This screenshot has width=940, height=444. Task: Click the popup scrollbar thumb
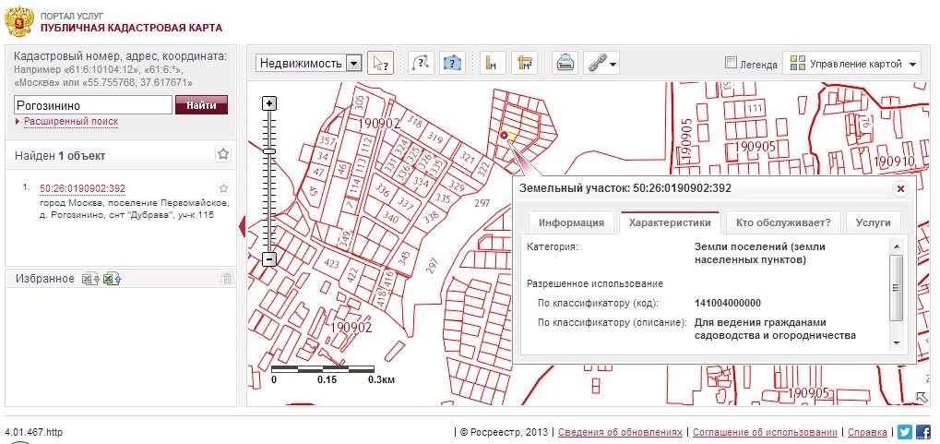coord(897,288)
